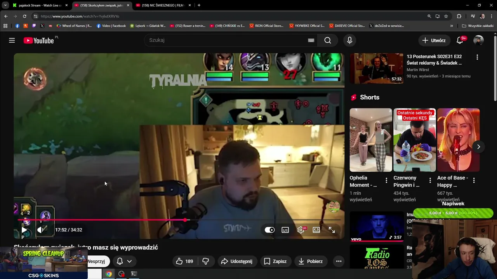This screenshot has width=497, height=279.
Task: Open menu for Ace of Base short
Action: pos(474,180)
